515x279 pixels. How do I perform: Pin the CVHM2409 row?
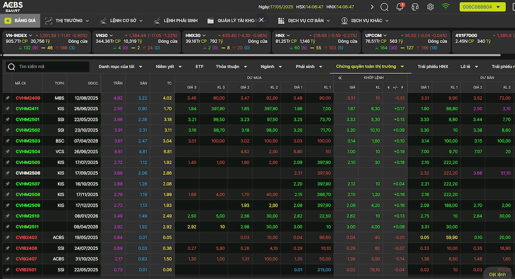(x=7, y=98)
